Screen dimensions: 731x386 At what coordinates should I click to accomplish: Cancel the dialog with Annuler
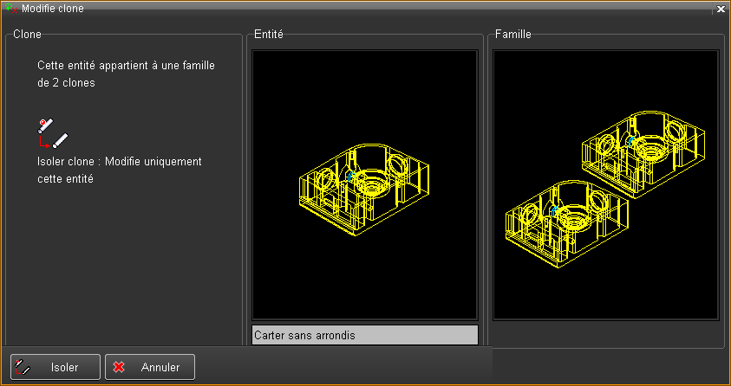(x=150, y=367)
